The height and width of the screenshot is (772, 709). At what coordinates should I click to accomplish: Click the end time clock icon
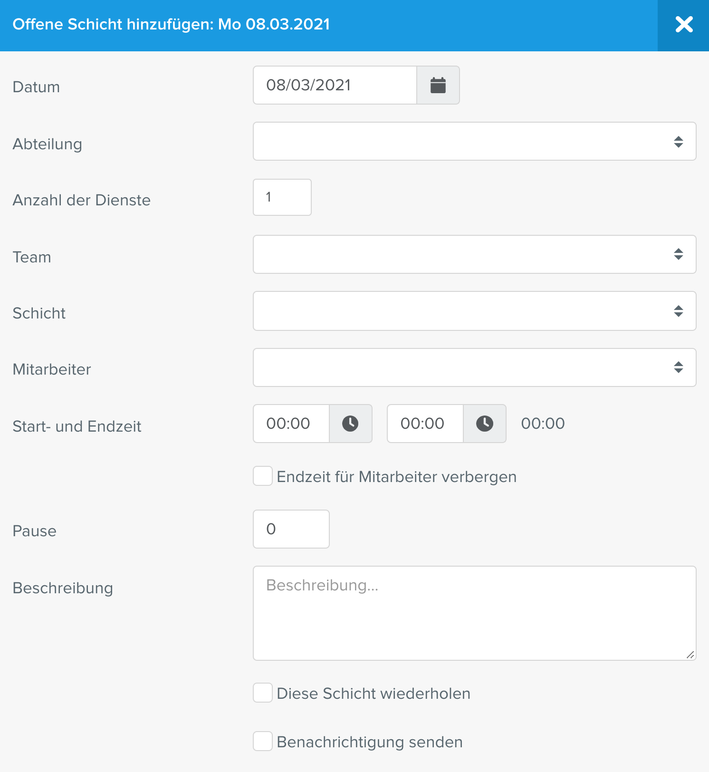point(484,424)
